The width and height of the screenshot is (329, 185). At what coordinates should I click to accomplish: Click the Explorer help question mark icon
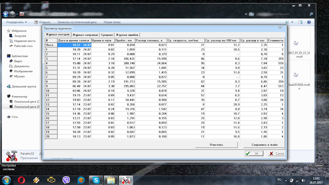[x=310, y=22]
